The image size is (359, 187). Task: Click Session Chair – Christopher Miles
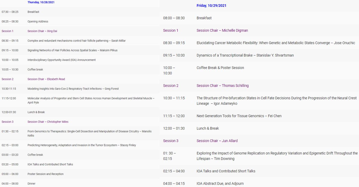[x=48, y=122]
